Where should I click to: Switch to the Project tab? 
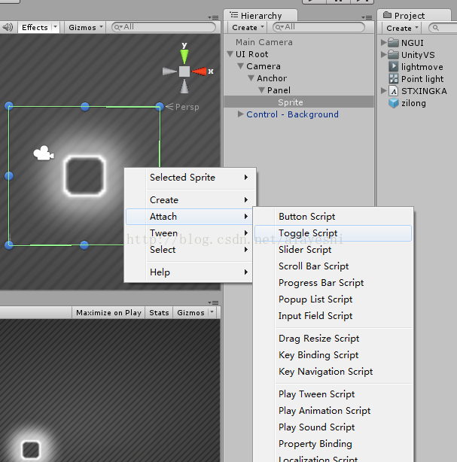414,15
